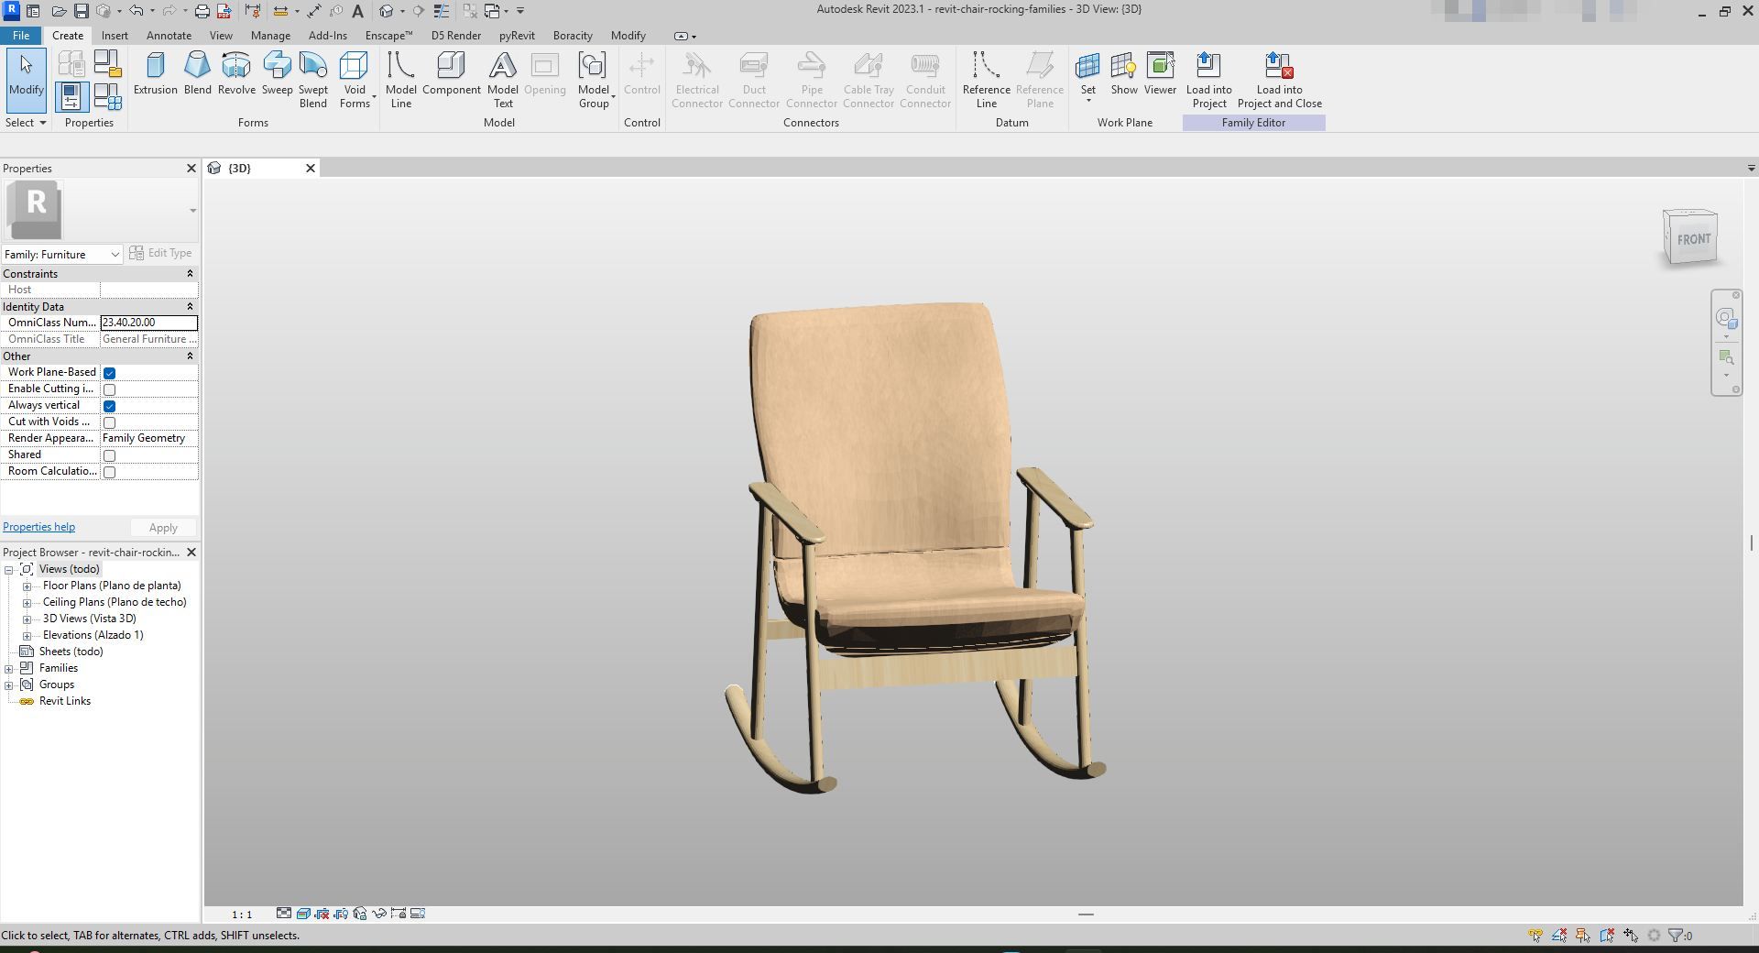This screenshot has height=953, width=1759.
Task: Open the default 3D view icon
Action: coord(387,11)
